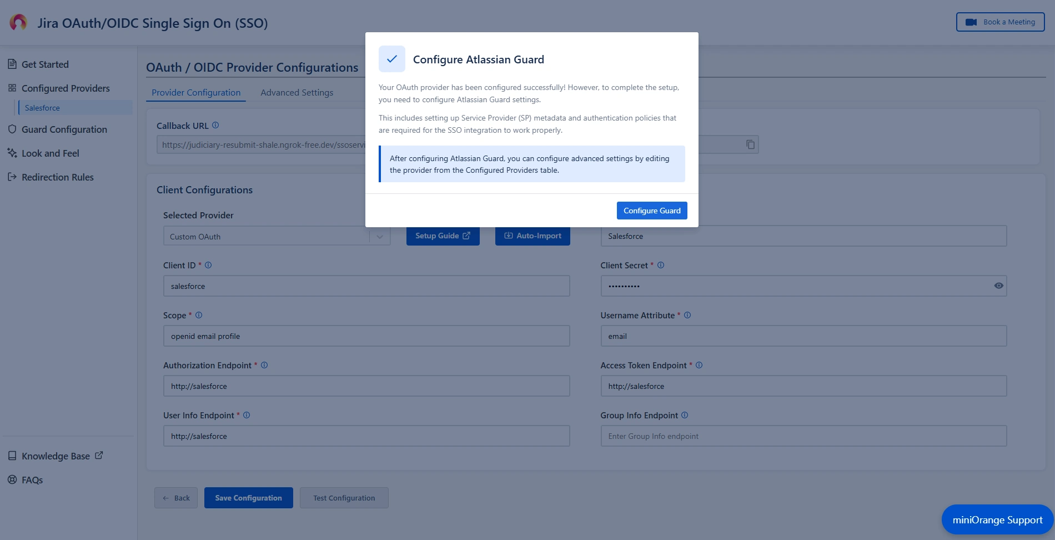Open Configured Providers in sidebar

[x=66, y=88]
